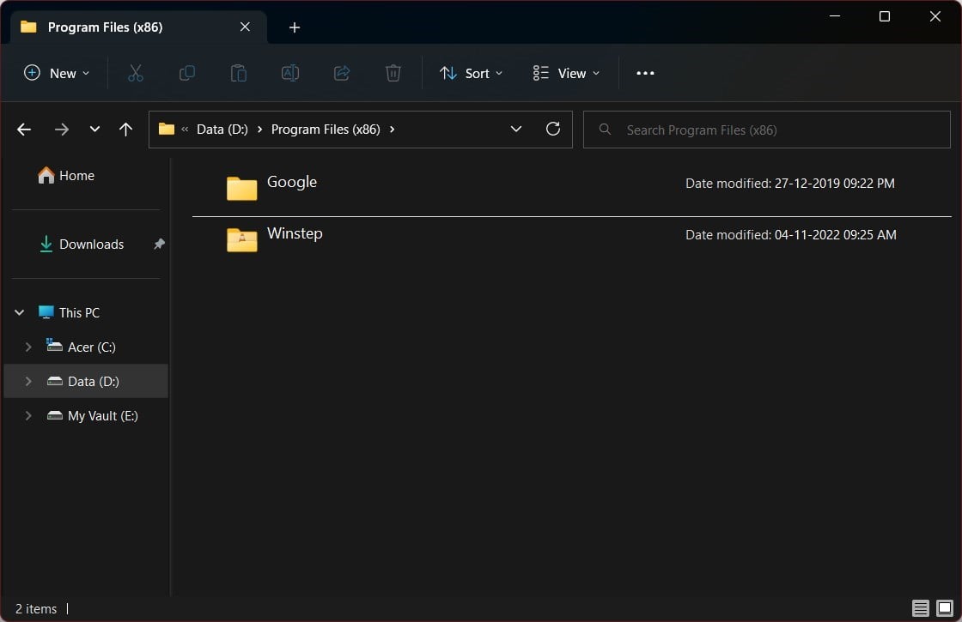Click the search magnifier icon
Image resolution: width=962 pixels, height=622 pixels.
pyautogui.click(x=605, y=130)
